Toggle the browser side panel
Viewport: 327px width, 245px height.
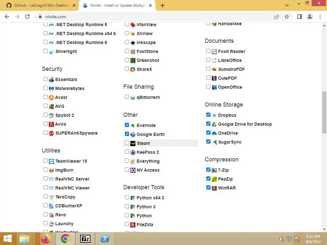pos(300,17)
